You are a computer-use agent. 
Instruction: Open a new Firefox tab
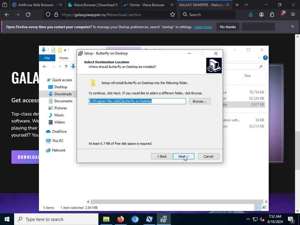237,5
